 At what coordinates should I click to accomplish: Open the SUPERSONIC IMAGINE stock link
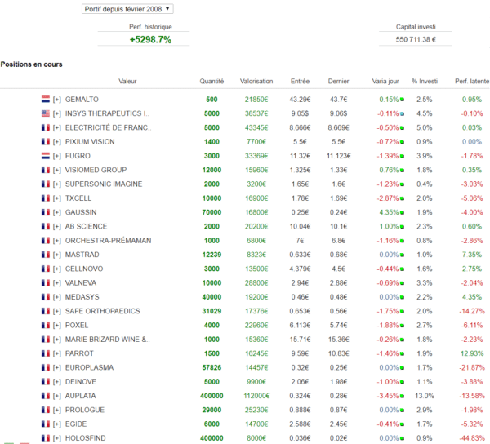(104, 184)
